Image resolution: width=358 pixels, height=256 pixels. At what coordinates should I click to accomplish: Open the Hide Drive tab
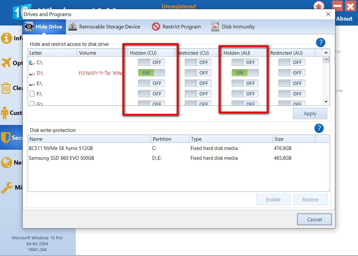coord(44,27)
